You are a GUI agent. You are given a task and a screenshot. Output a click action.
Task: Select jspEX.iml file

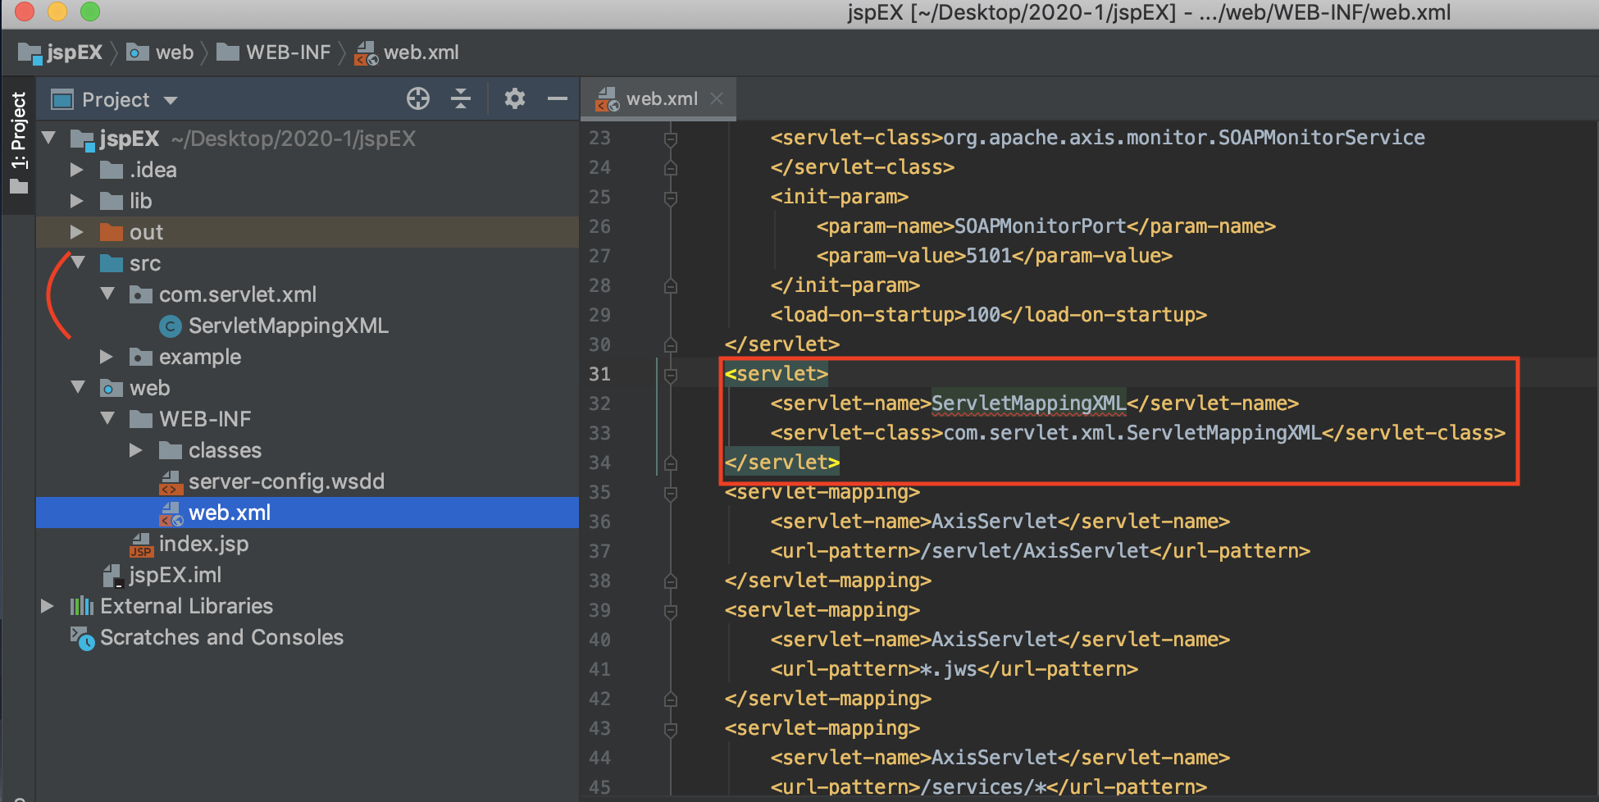point(175,575)
